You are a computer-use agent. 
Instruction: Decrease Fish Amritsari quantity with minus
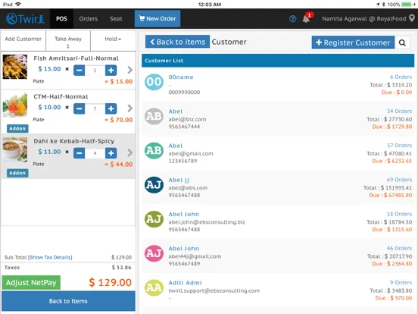pos(79,71)
